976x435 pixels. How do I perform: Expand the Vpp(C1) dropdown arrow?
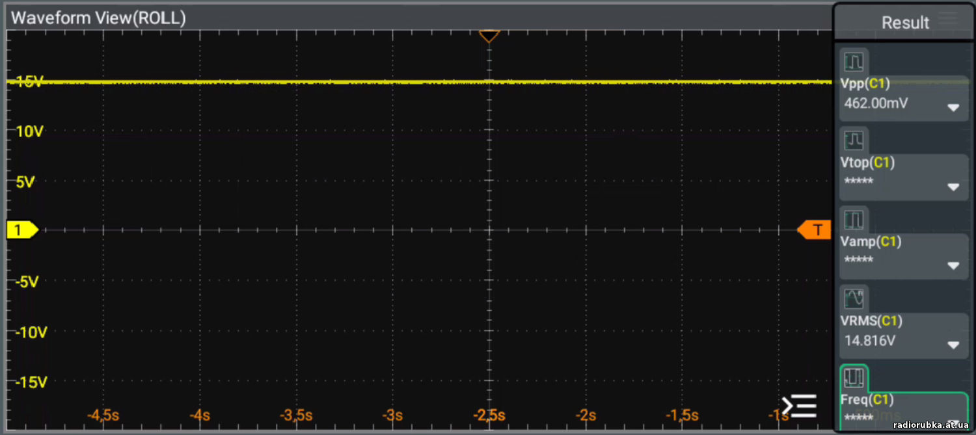[953, 108]
